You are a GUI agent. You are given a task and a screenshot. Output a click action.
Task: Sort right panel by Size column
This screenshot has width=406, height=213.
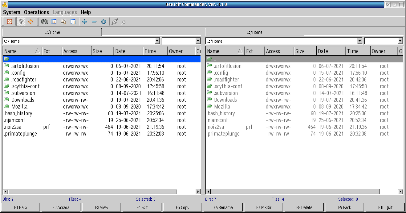tap(305, 51)
